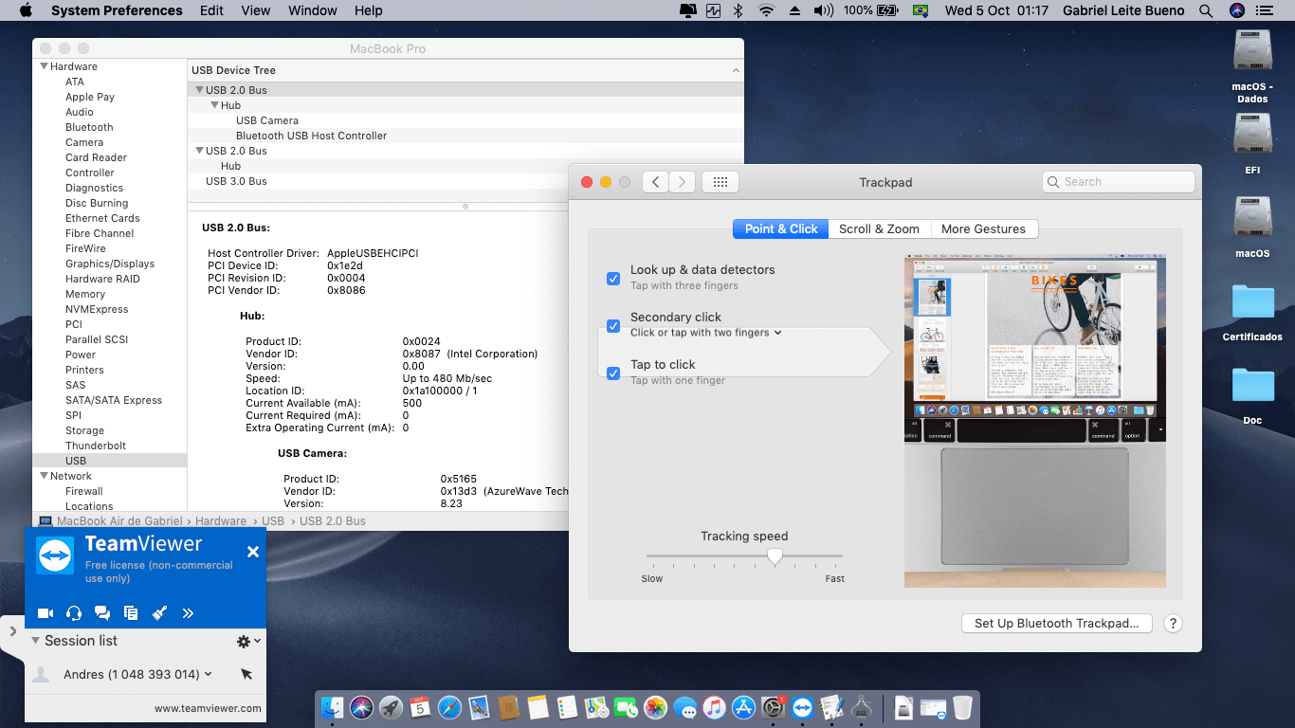Open the Apple menu
This screenshot has width=1295, height=728.
coord(26,10)
